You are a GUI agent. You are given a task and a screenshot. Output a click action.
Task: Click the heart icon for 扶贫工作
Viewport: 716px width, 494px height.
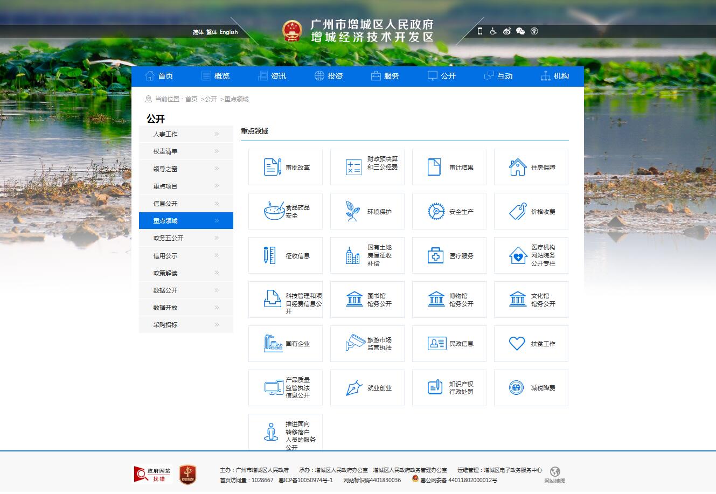click(517, 344)
